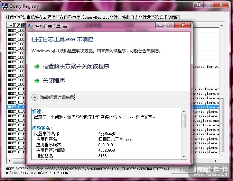Screen dimensions: 233x181
Task: Click green arrow beside 关闭程序
Action: (x=37, y=81)
